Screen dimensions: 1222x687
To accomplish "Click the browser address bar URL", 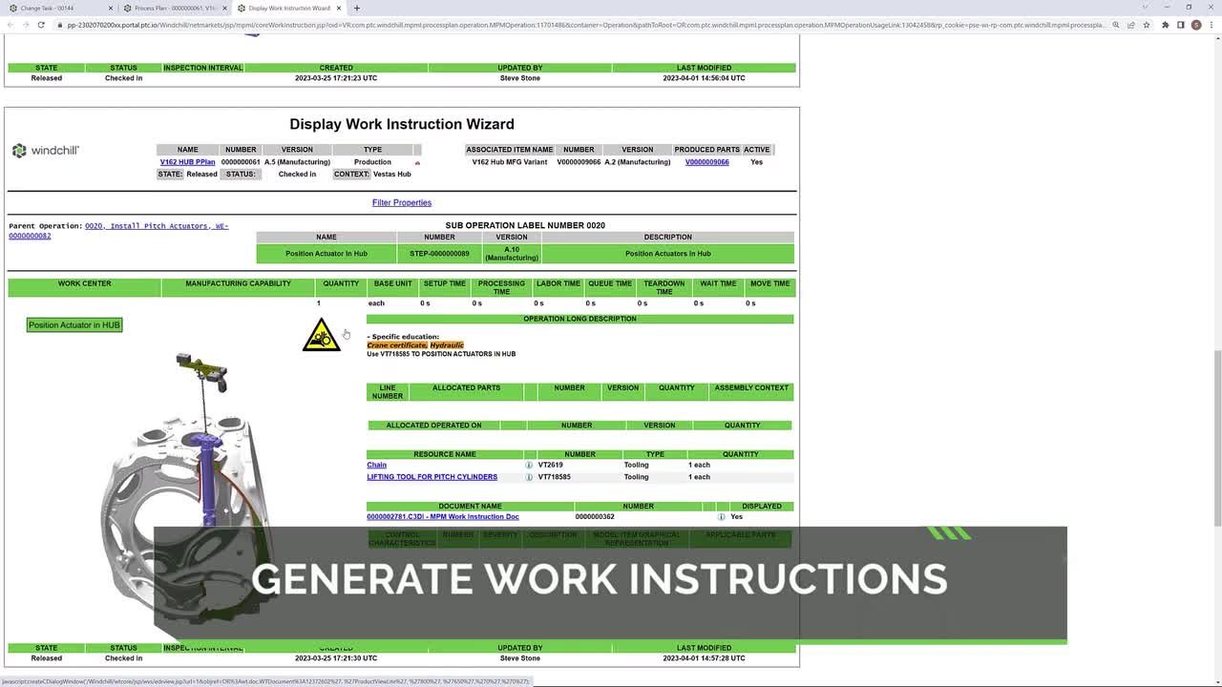I will click(582, 25).
